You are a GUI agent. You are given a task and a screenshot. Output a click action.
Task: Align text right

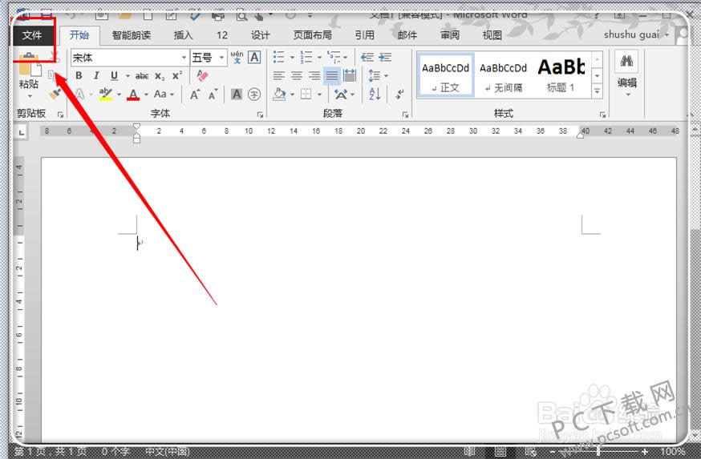(314, 75)
